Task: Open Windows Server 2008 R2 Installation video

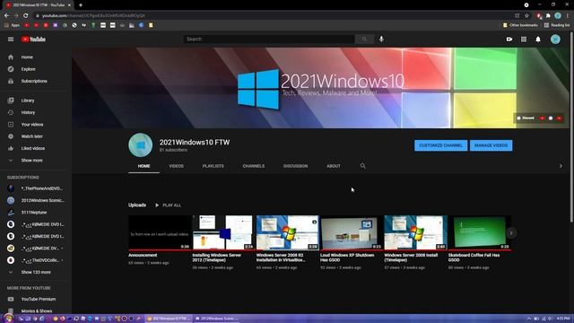Action: tap(287, 233)
